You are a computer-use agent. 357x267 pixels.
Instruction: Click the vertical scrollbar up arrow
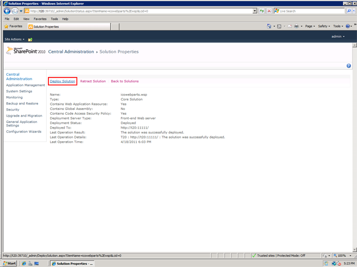coord(354,45)
